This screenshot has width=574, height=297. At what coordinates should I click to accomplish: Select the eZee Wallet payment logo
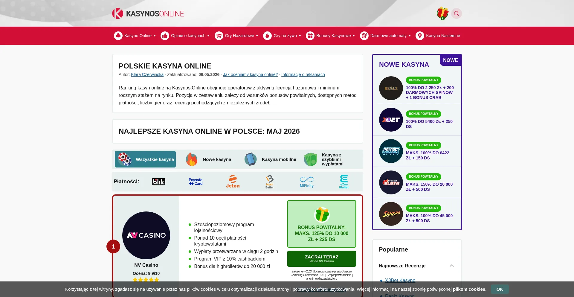[x=344, y=182]
